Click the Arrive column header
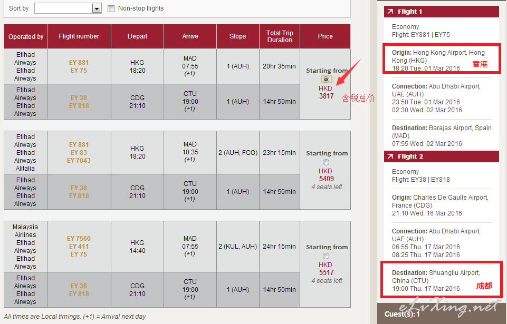This screenshot has height=324, width=507. pyautogui.click(x=190, y=36)
